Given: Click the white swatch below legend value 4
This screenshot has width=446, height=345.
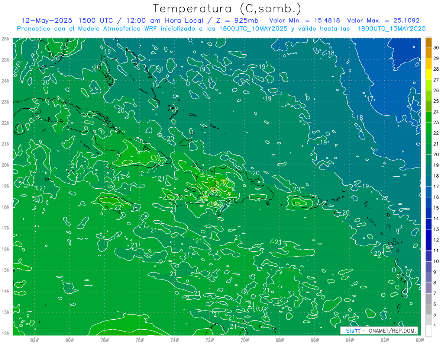Looking at the screenshot, I should point(429,330).
